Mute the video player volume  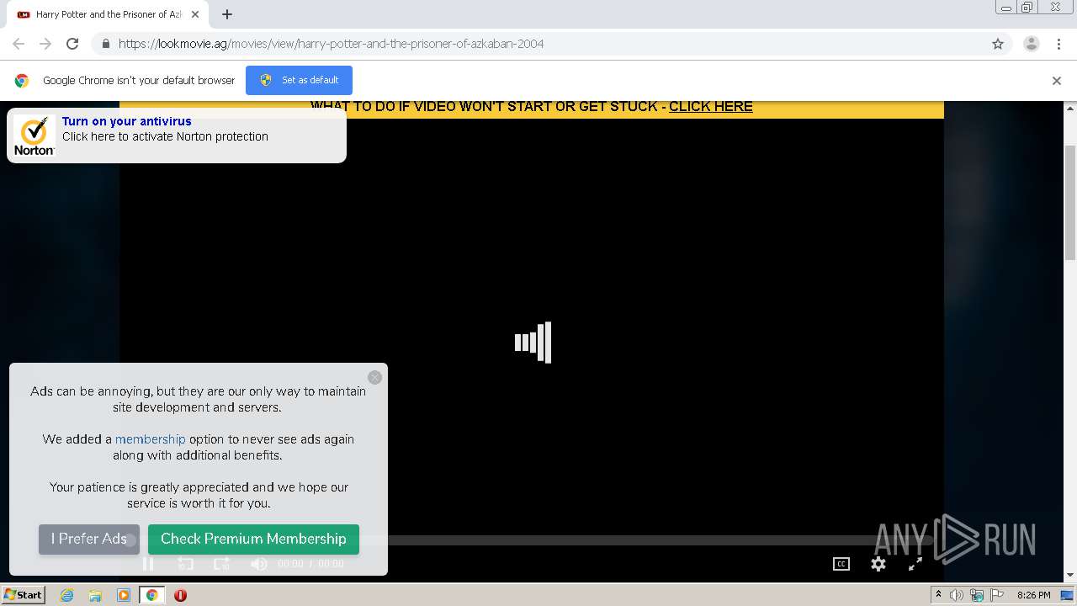pyautogui.click(x=259, y=564)
